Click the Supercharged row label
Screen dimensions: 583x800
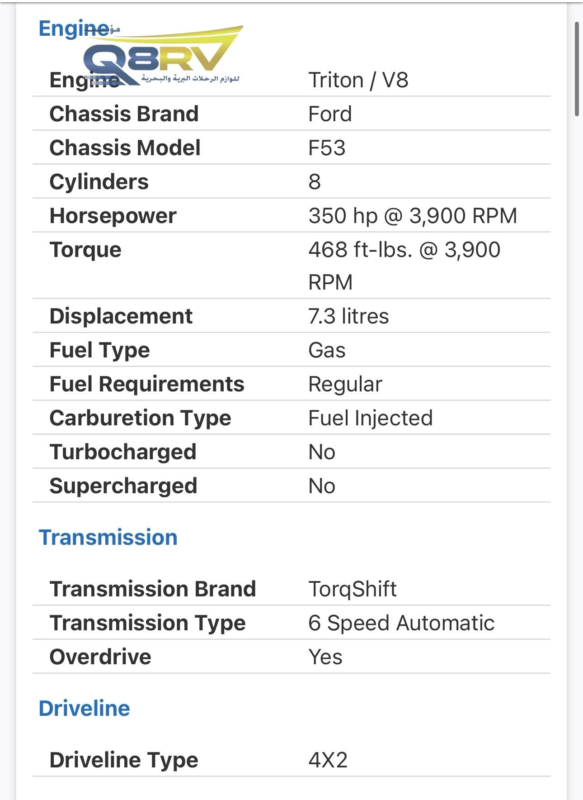coord(123,486)
